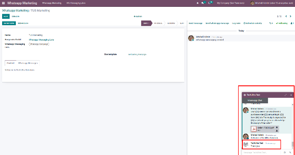Click info icon in TechUltra Test chat header
This screenshot has height=155, width=295.
click(x=245, y=95)
